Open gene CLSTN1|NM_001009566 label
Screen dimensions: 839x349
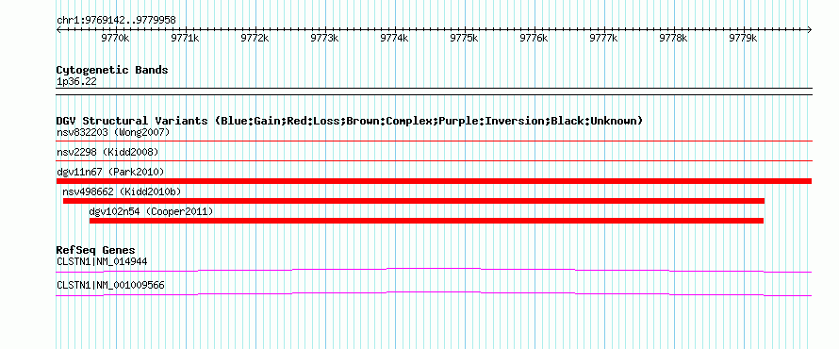point(110,285)
